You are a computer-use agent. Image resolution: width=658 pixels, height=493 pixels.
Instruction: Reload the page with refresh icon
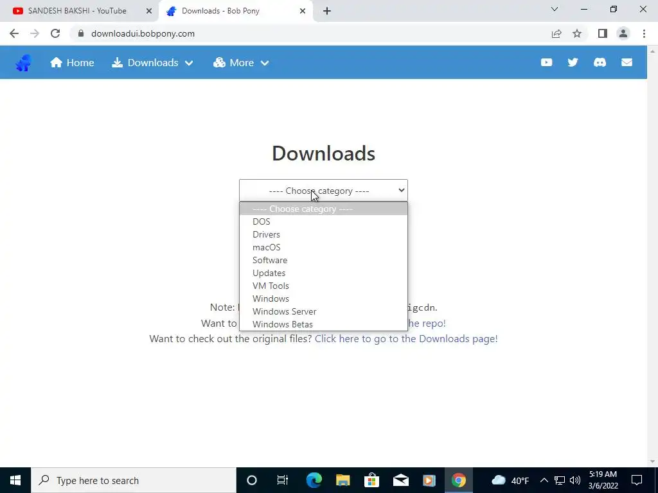[x=55, y=33]
